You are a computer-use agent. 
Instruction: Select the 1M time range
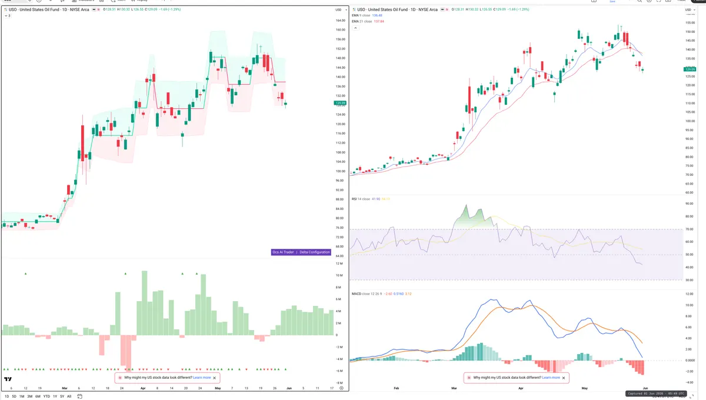[x=22, y=396]
